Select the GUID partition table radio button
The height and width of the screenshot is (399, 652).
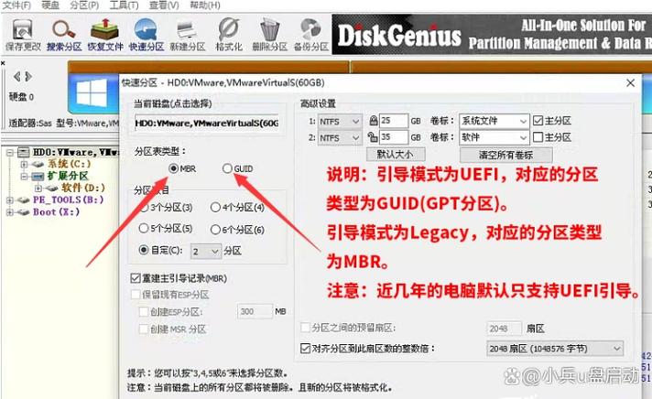227,168
